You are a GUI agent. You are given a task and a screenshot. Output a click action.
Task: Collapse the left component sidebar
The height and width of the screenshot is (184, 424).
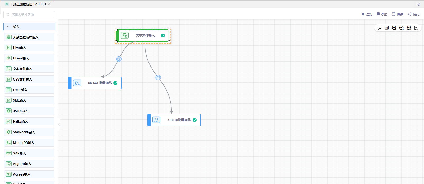click(59, 124)
